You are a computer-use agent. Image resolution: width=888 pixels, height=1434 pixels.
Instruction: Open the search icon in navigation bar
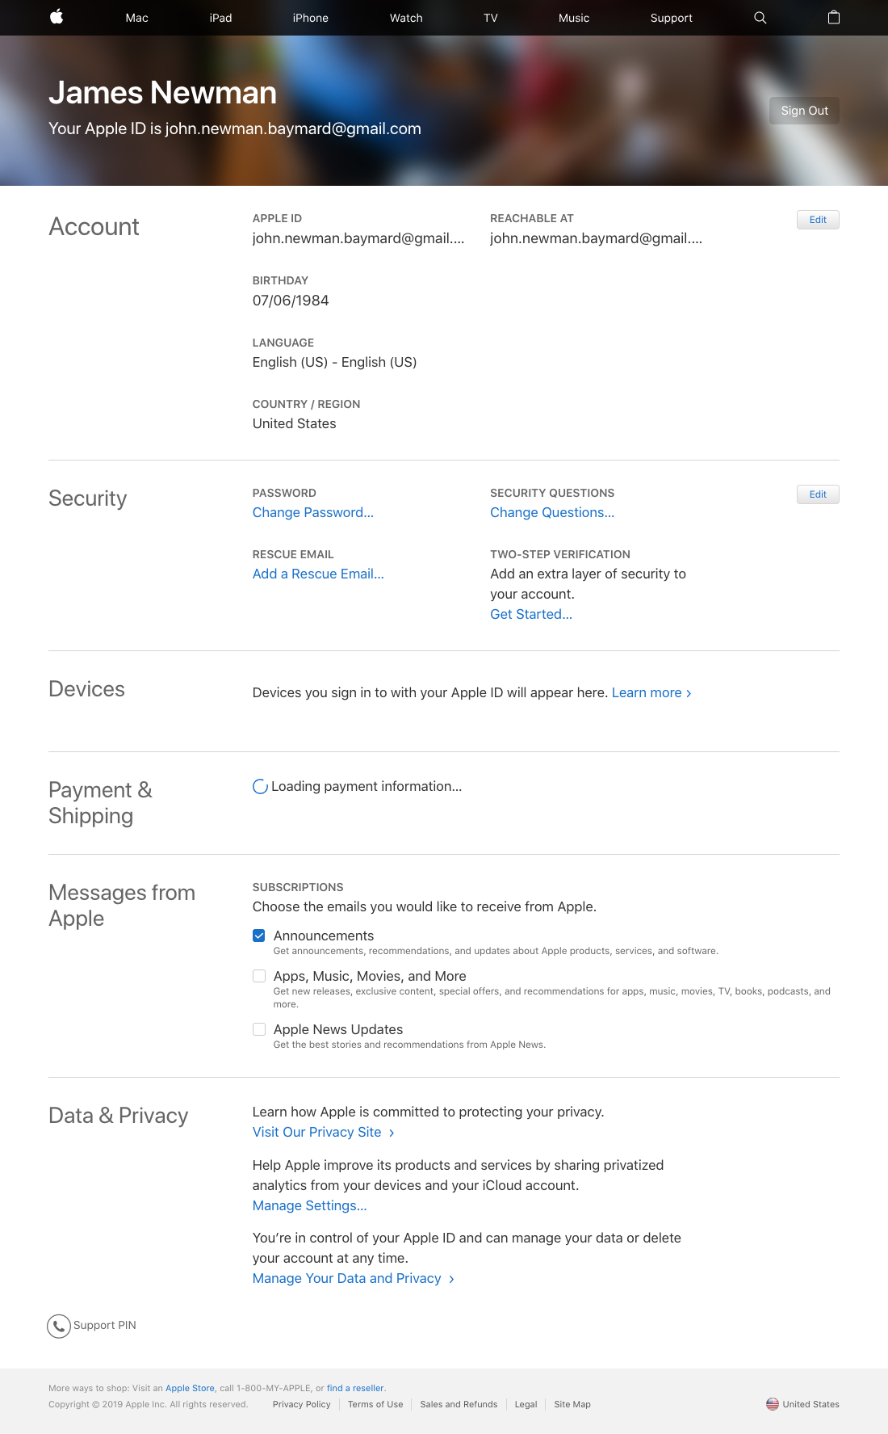pos(760,17)
